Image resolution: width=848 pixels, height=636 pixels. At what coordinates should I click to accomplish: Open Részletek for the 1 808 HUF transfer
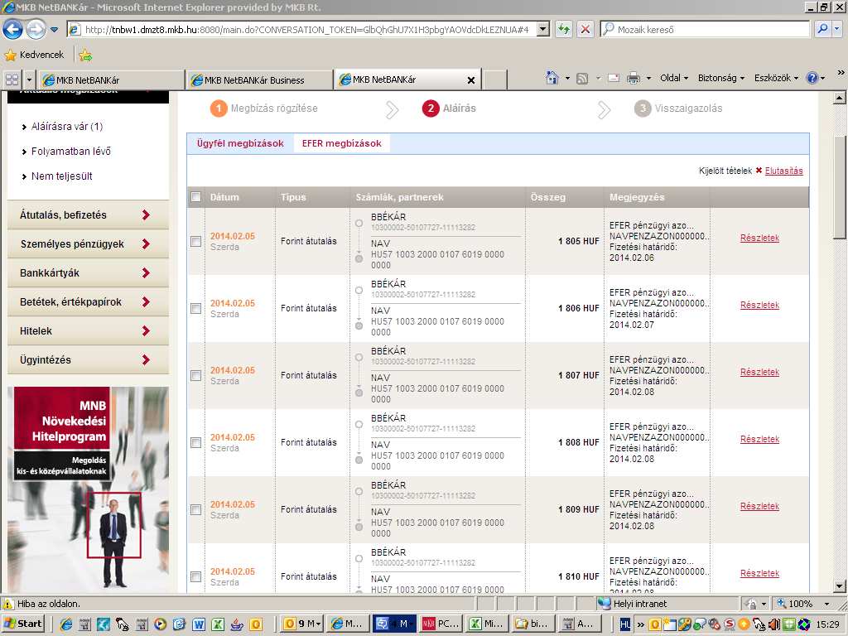click(759, 439)
